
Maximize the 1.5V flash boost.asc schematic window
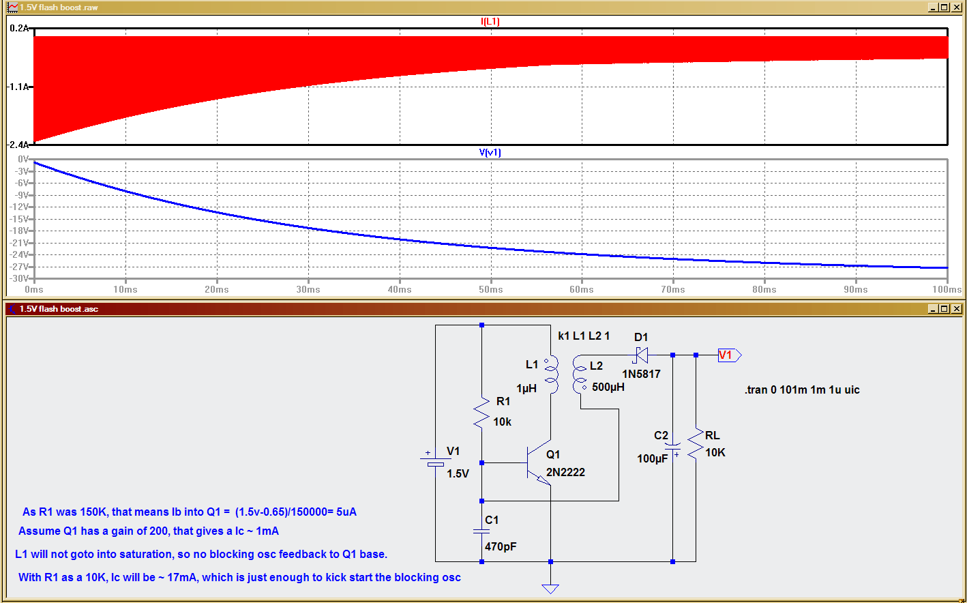[944, 309]
